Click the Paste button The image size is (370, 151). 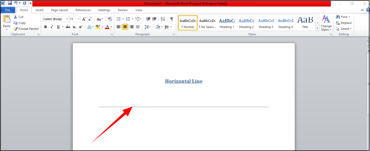tap(7, 20)
